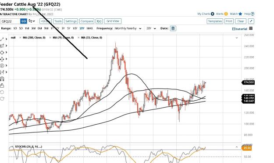The height and width of the screenshot is (163, 274).
Task: Toggle the magnet snap mode icon
Action: point(2,79)
